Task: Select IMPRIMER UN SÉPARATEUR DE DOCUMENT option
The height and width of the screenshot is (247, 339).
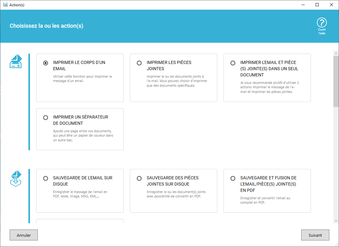Action: pyautogui.click(x=45, y=118)
